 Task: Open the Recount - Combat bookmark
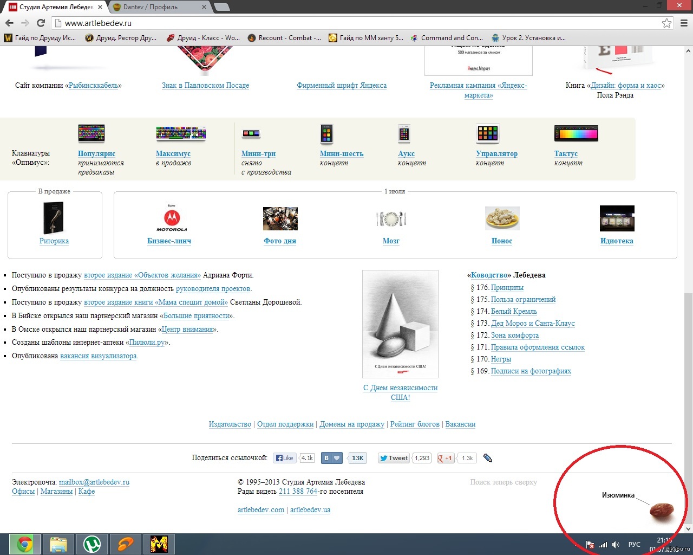(284, 38)
